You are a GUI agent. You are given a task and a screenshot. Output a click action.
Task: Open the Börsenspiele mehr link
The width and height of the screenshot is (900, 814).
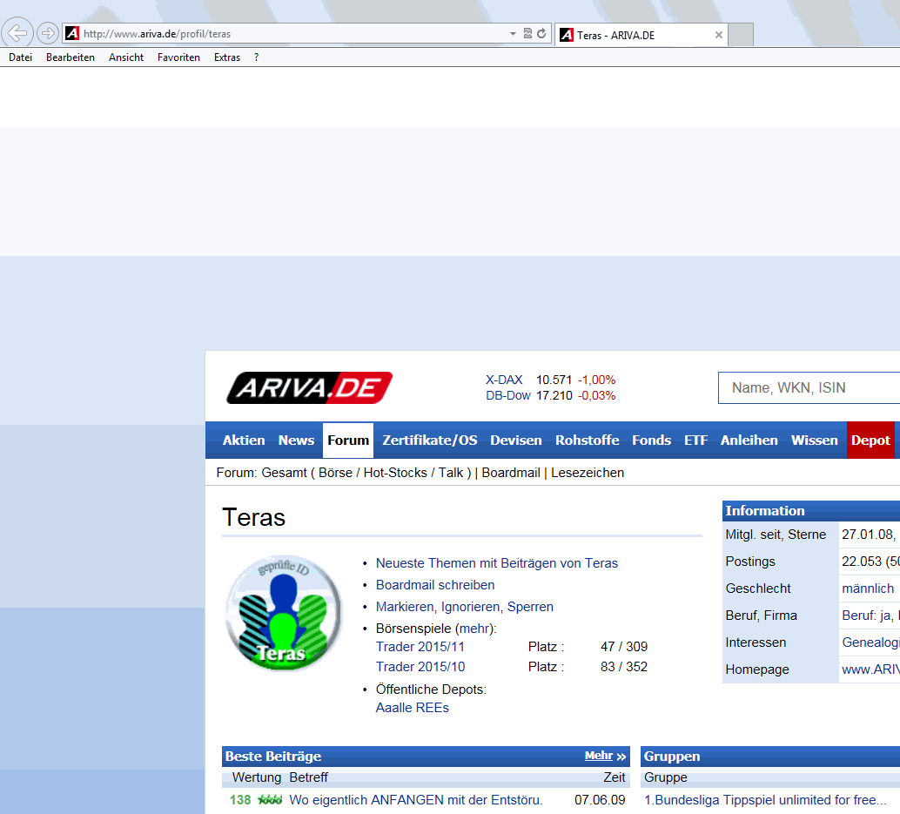click(x=474, y=629)
